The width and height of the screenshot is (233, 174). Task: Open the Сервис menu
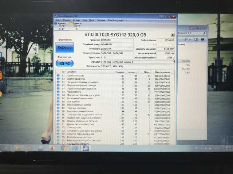76,20
